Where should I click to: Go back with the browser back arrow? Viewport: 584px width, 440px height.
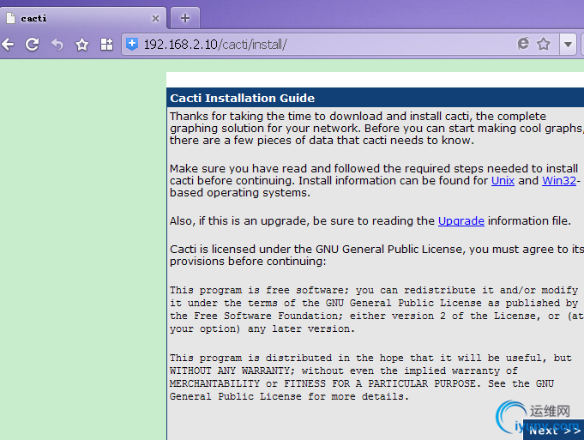(8, 45)
